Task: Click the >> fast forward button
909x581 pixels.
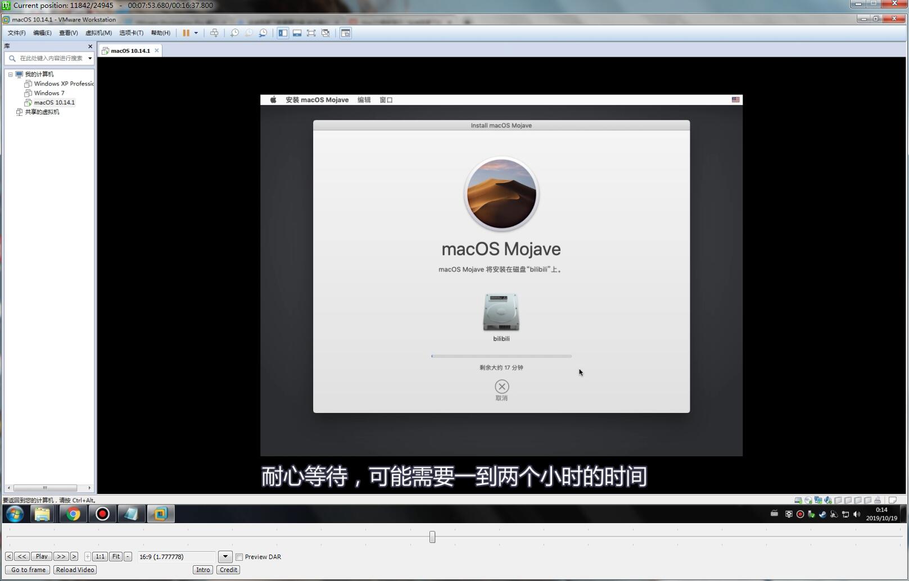Action: coord(61,556)
